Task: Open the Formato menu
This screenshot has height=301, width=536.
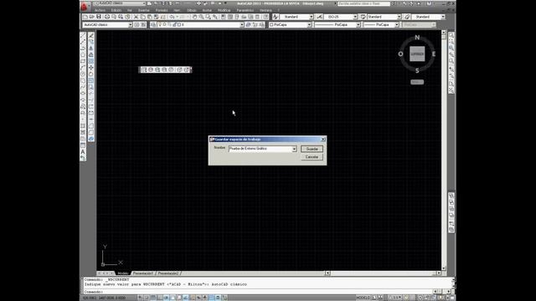Action: click(162, 10)
